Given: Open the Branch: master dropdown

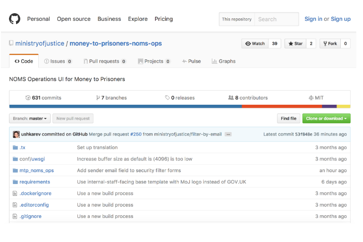Looking at the screenshot, I should 29,118.
